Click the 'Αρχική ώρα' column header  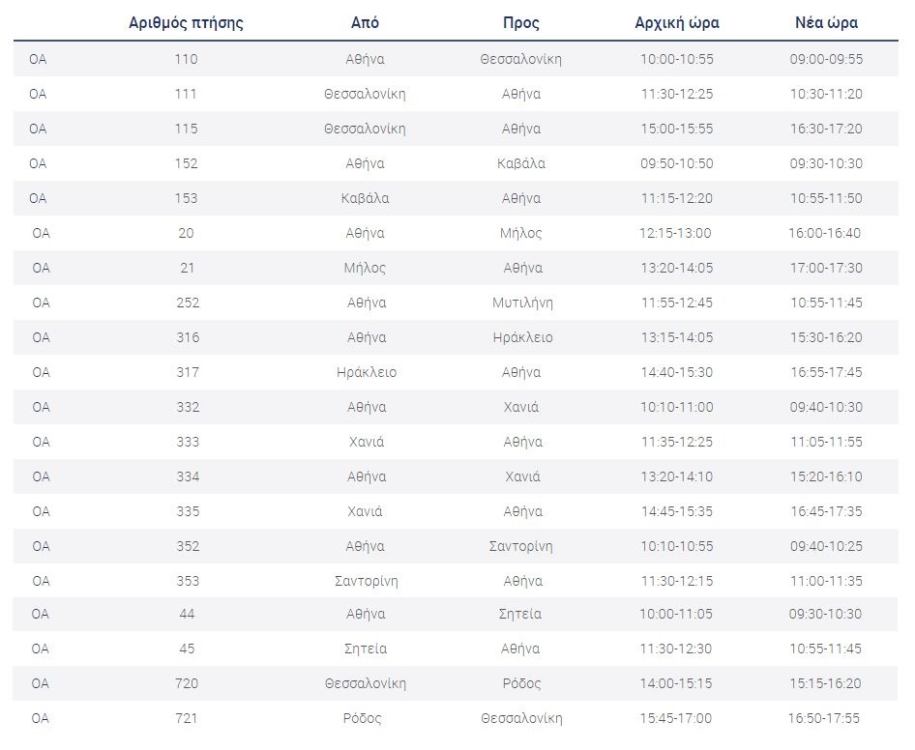click(677, 23)
